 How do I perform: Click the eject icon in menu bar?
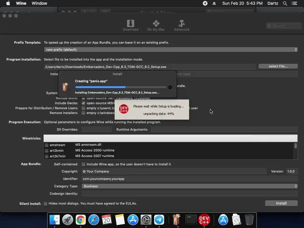(x=214, y=3)
